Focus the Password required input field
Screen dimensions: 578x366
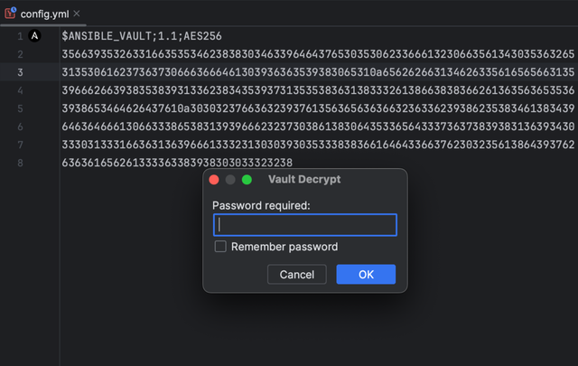click(x=305, y=225)
